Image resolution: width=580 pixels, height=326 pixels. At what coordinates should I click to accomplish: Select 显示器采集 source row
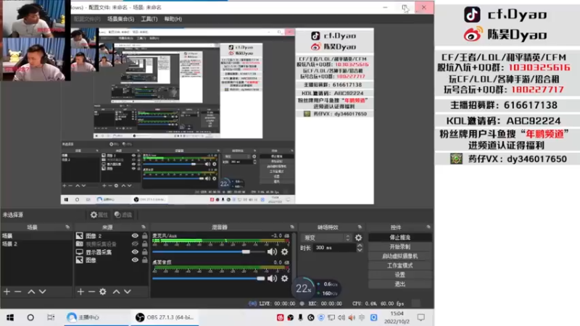pyautogui.click(x=112, y=252)
